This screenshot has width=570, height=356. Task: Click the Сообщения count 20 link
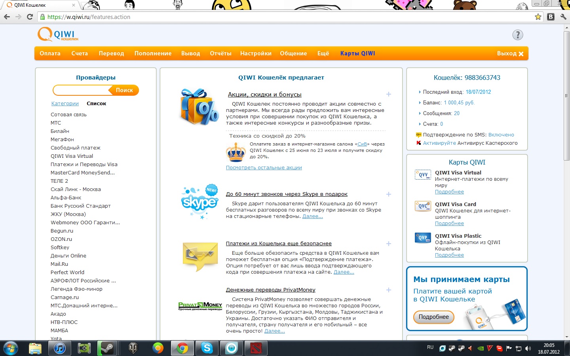pyautogui.click(x=457, y=114)
